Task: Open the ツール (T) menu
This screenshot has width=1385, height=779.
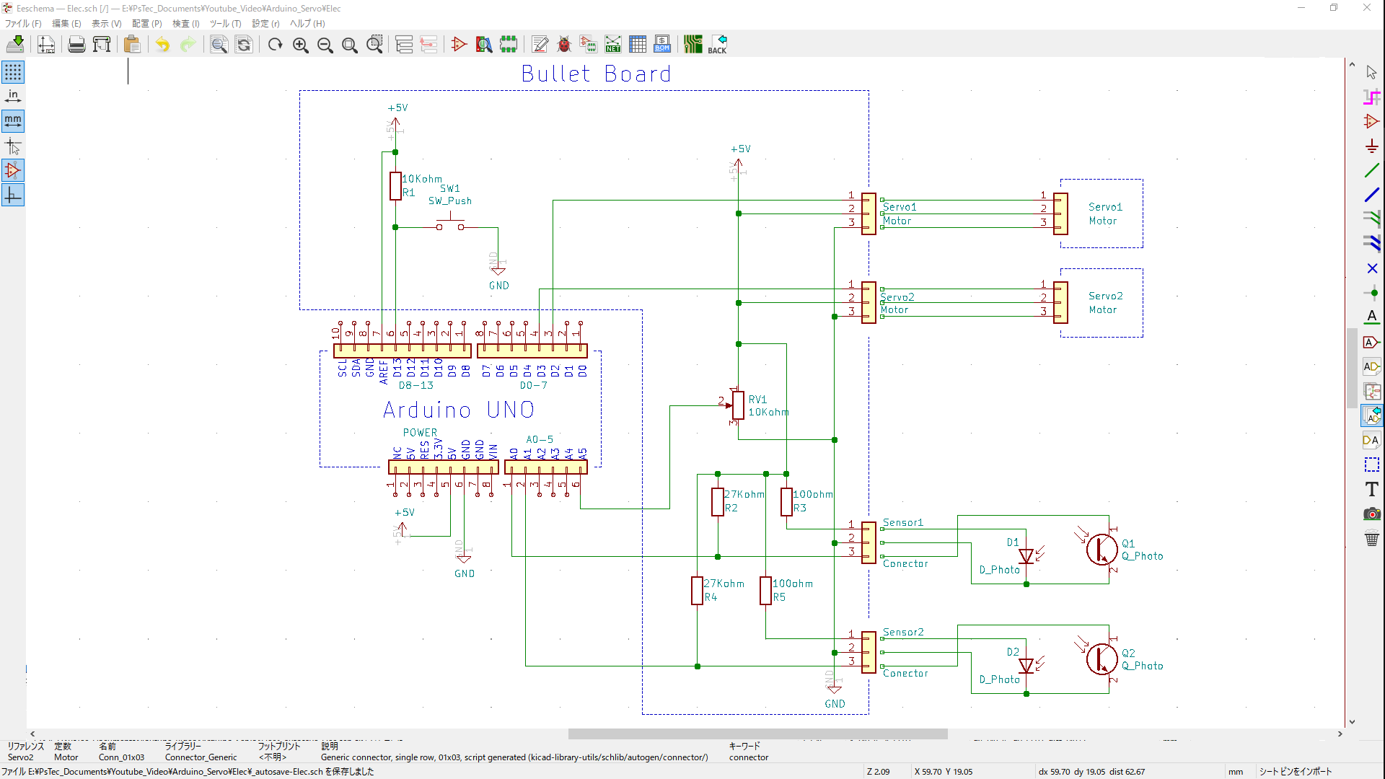Action: (225, 24)
